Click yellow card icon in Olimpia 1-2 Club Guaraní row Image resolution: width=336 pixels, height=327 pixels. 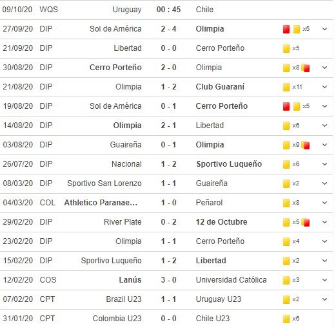point(286,87)
